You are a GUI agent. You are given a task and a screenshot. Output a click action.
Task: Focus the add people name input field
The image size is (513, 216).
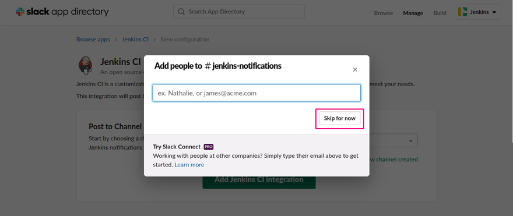coord(257,93)
